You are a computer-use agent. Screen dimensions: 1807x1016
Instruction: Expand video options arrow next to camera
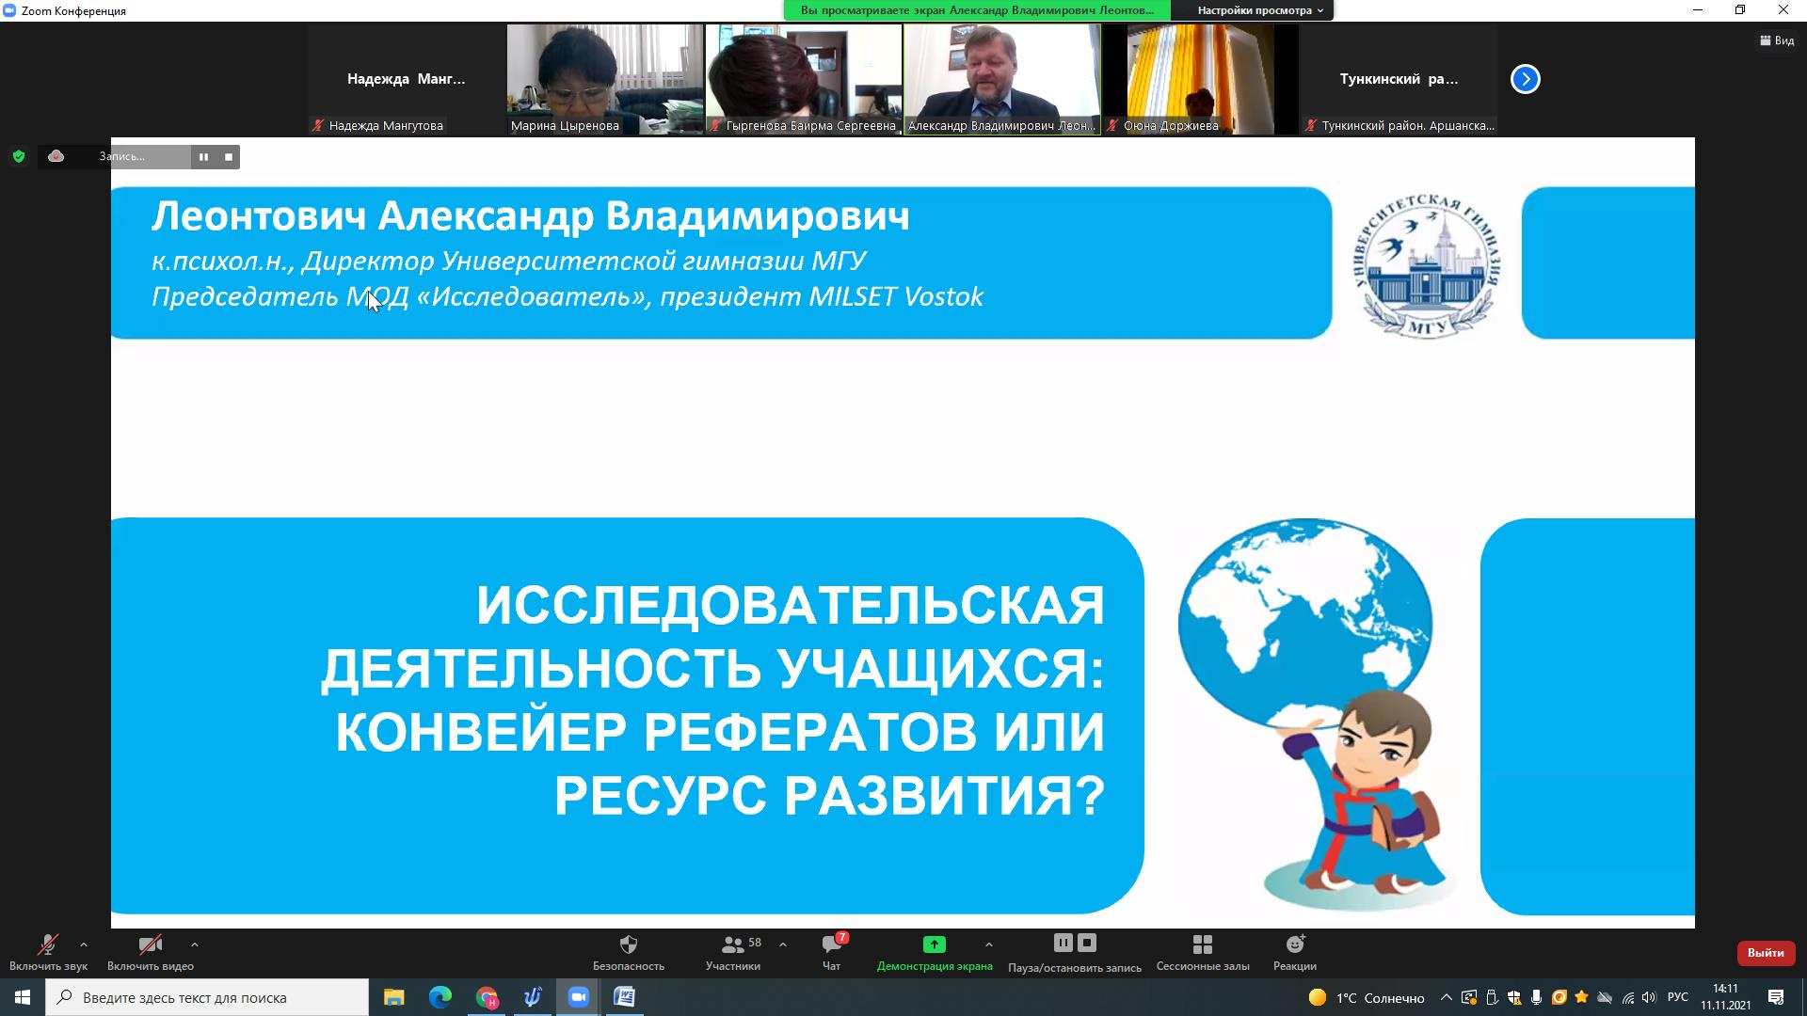194,945
